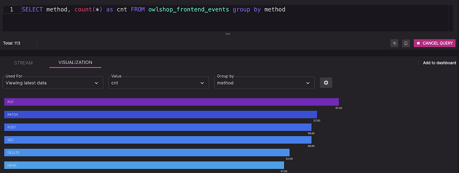
Task: Select the POST bar in chart
Action: pyautogui.click(x=158, y=127)
